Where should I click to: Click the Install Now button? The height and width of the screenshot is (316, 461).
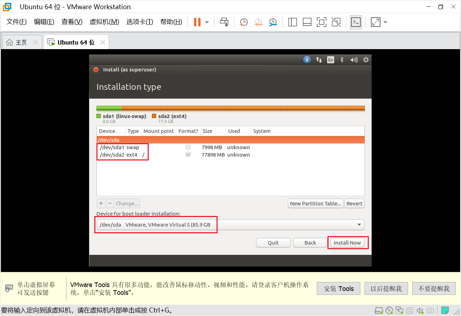(x=347, y=243)
